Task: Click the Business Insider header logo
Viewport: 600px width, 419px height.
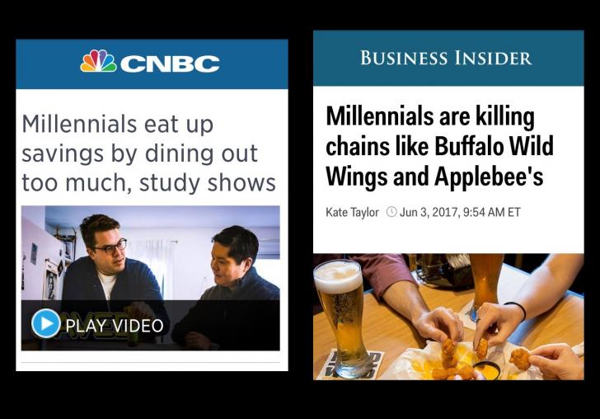Action: (x=446, y=58)
